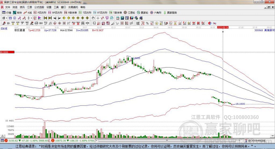This screenshot has height=149, width=275.
Task: Expand the candlestick style dropdown arrow
Action: (31, 18)
